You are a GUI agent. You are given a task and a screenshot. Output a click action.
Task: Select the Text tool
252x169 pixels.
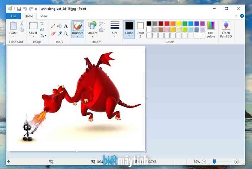click(66, 26)
